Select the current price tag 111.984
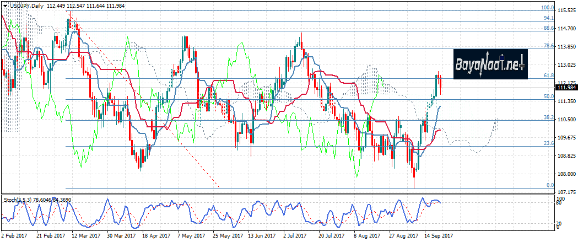 tap(567, 88)
